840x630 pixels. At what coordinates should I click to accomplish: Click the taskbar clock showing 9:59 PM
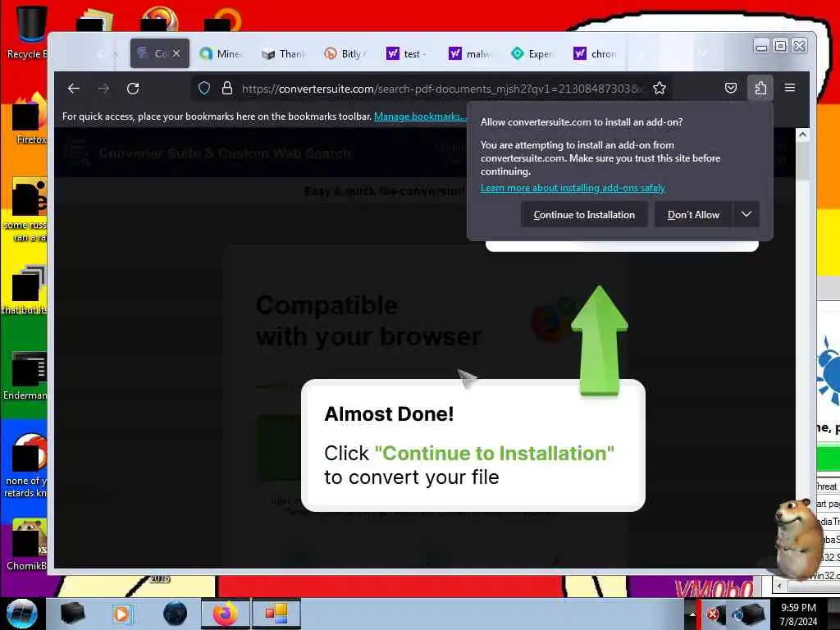(x=798, y=614)
